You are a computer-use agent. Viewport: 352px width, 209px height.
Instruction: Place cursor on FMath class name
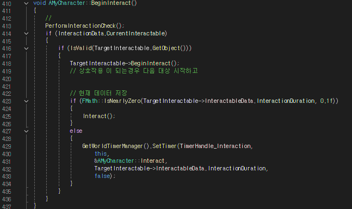(90, 101)
